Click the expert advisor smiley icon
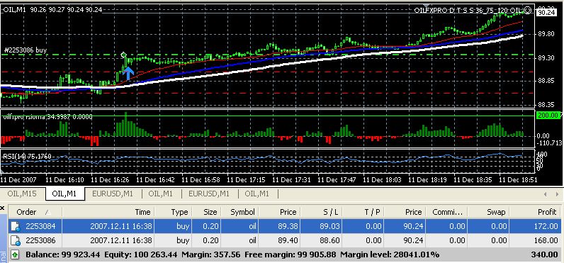The width and height of the screenshot is (564, 263). (527, 10)
